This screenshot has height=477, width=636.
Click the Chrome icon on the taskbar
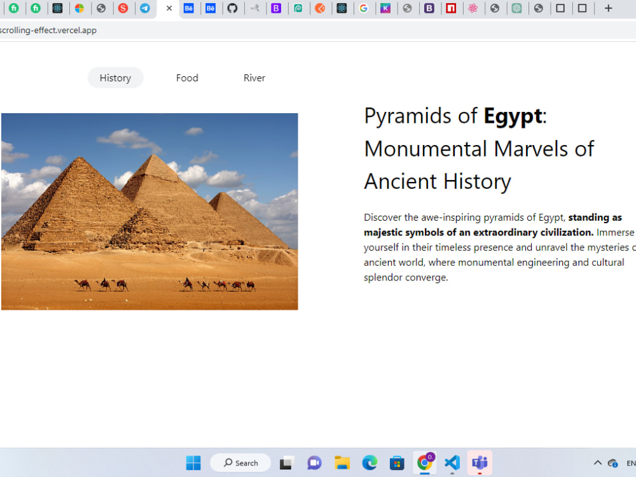[x=424, y=462]
